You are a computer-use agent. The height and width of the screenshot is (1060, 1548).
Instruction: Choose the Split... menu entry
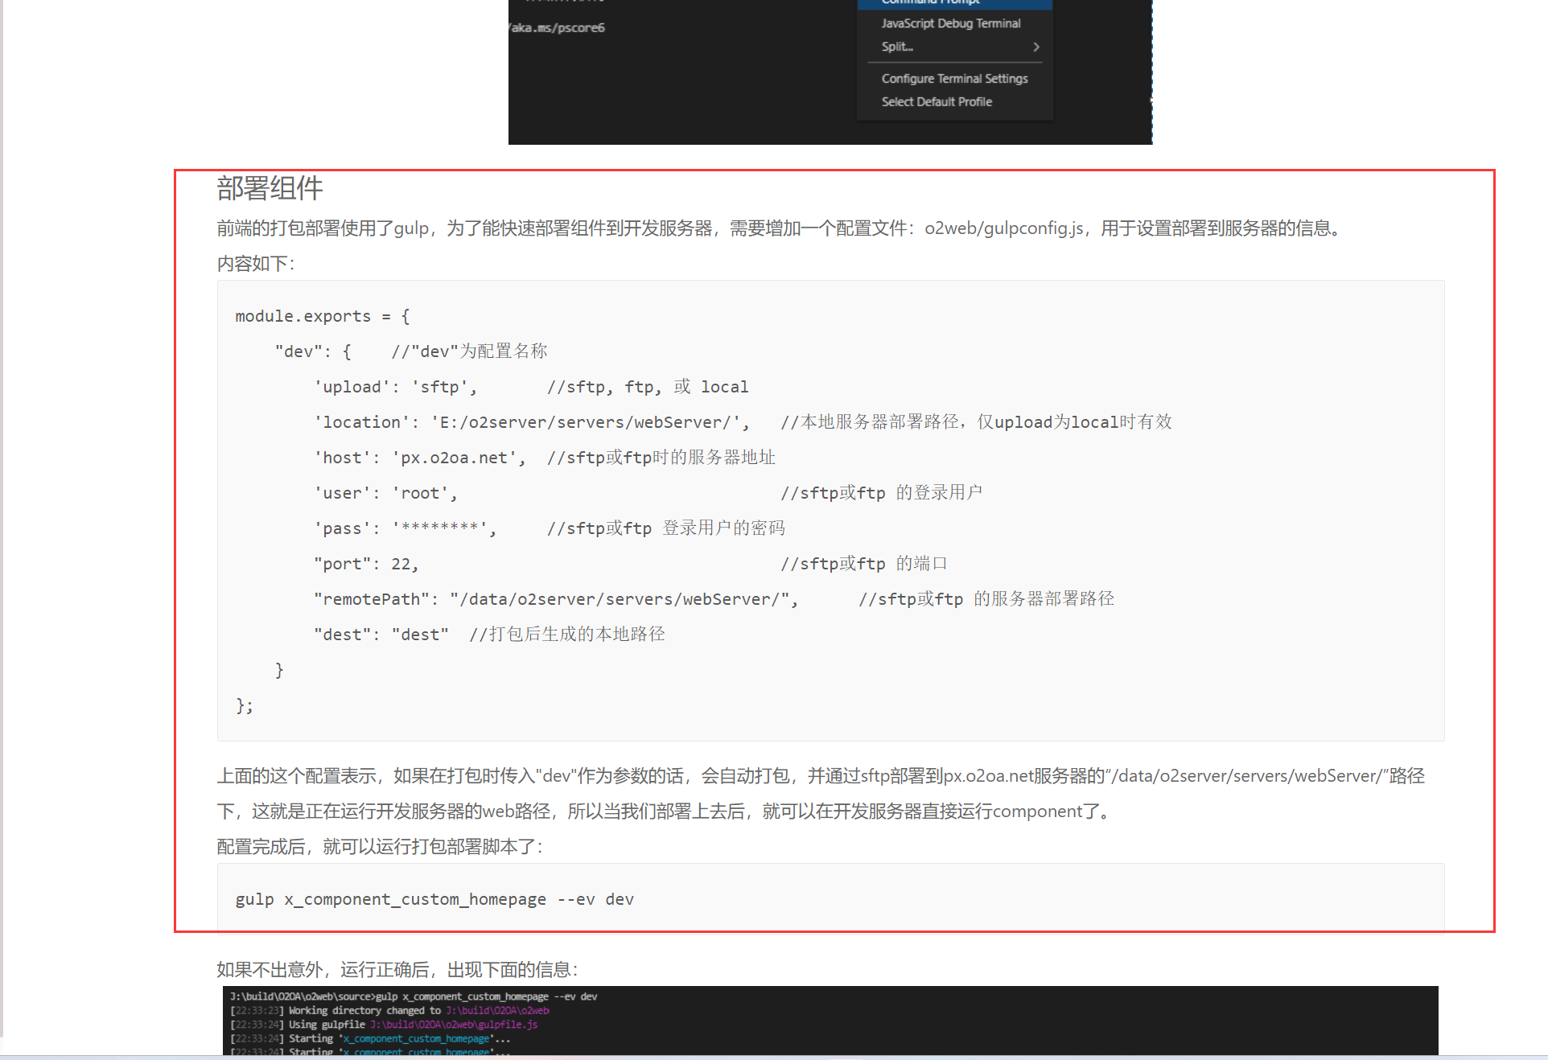point(897,47)
